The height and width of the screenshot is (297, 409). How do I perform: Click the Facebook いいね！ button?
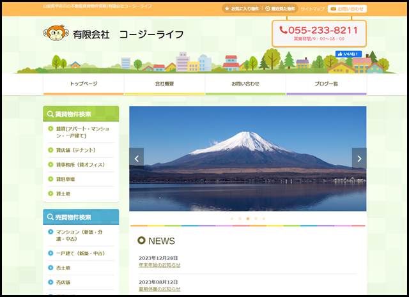coord(348,54)
